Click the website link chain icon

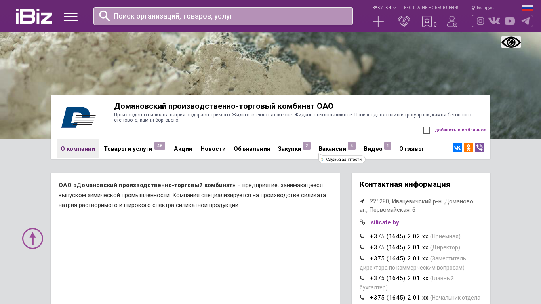[362, 222]
